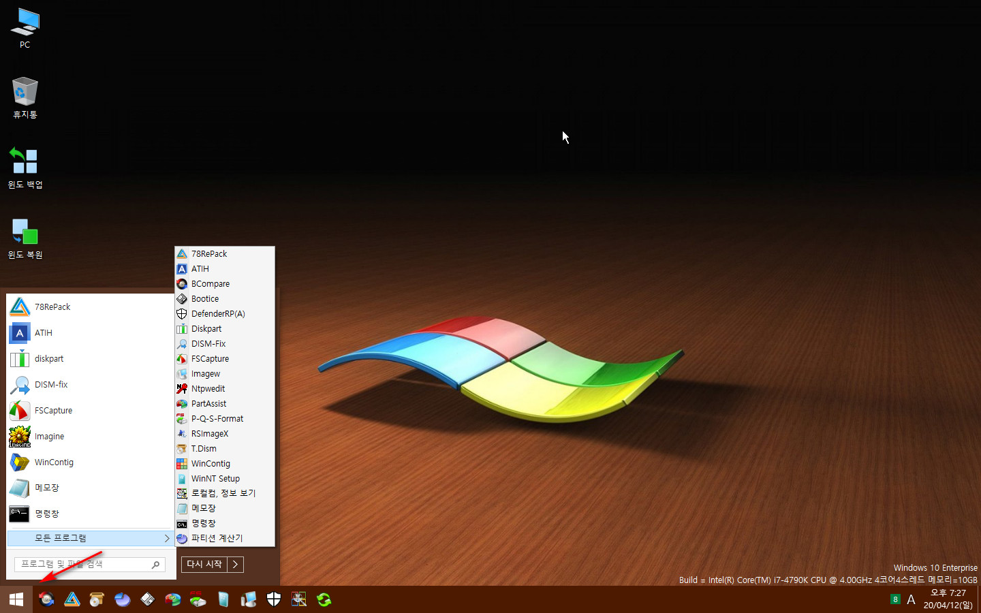The image size is (981, 613).
Task: Select ATIH in the All Programs submenu
Action: tap(225, 269)
